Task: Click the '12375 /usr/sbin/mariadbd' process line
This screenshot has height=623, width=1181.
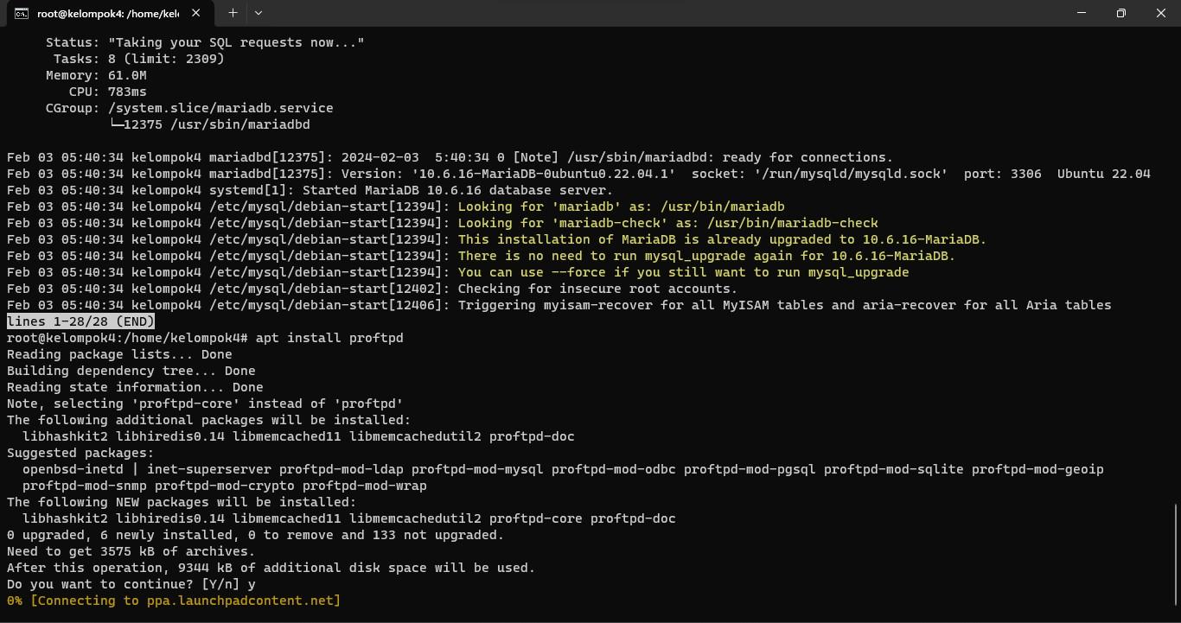Action: [209, 124]
